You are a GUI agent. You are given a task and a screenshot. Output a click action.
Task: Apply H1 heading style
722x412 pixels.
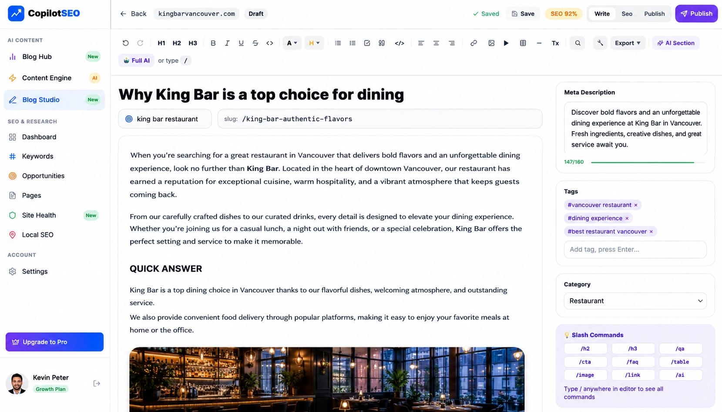(x=161, y=43)
